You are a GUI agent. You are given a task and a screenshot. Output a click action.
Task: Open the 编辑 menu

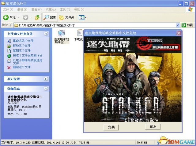[22, 9]
